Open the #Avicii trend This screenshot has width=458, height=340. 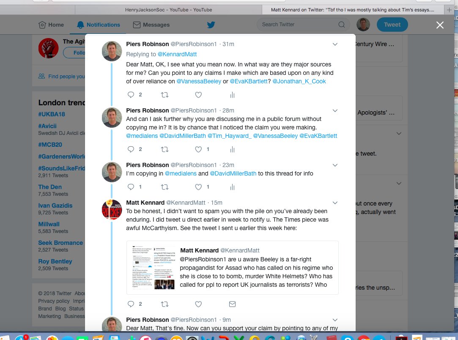47,126
